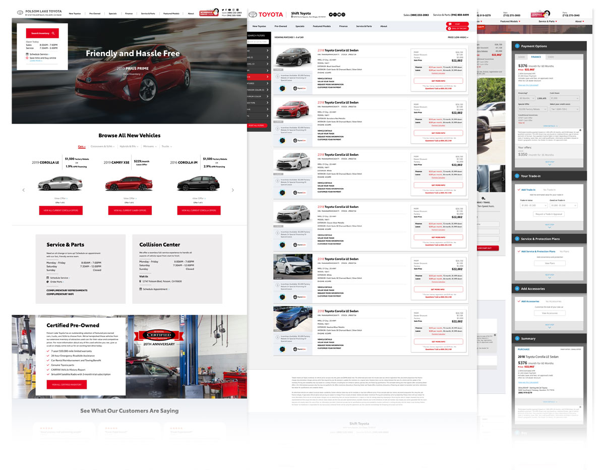Click Twitter icon in Shift Toyota header
Image resolution: width=605 pixels, height=470 pixels.
[x=331, y=15]
